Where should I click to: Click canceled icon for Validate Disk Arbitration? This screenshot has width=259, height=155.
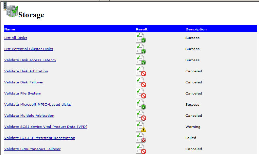[x=141, y=71]
